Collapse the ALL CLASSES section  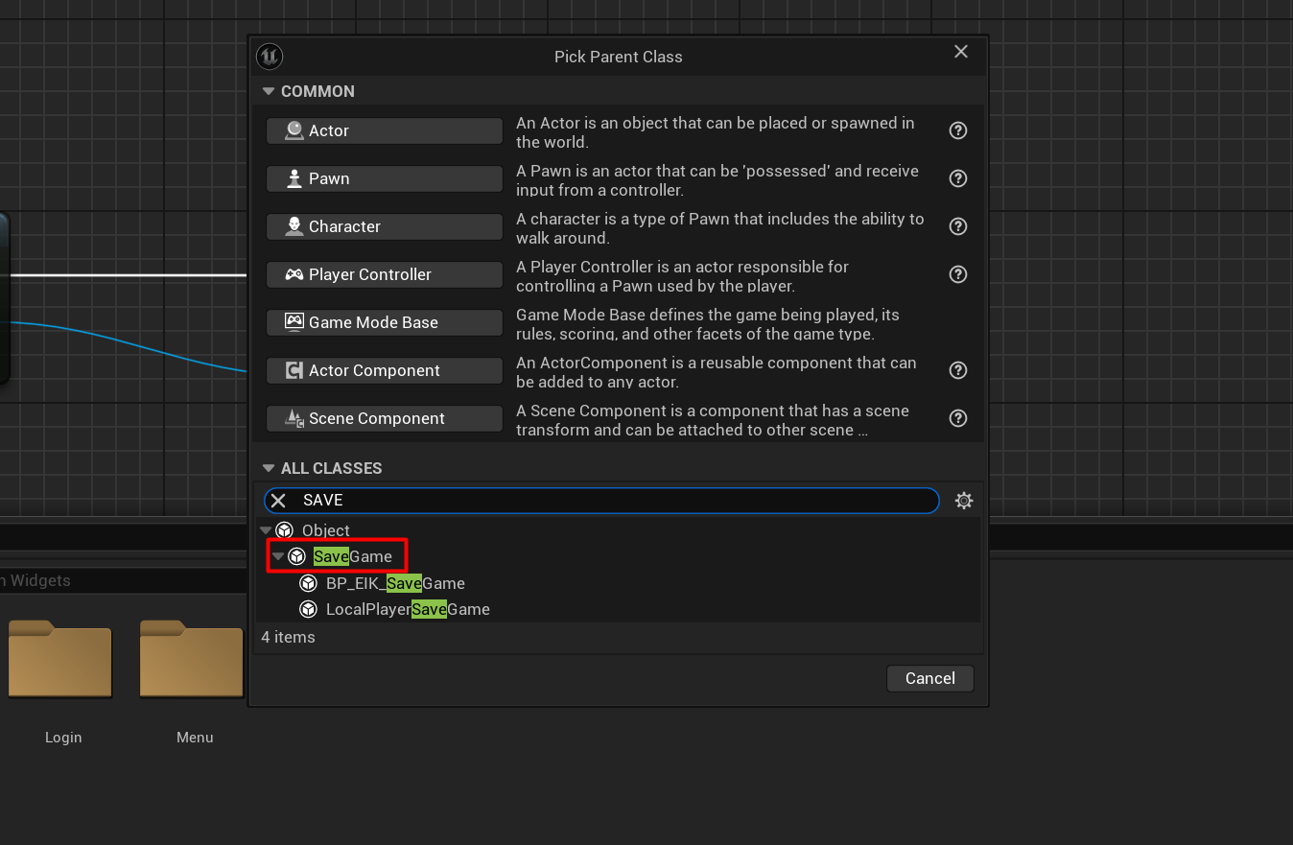[x=269, y=468]
